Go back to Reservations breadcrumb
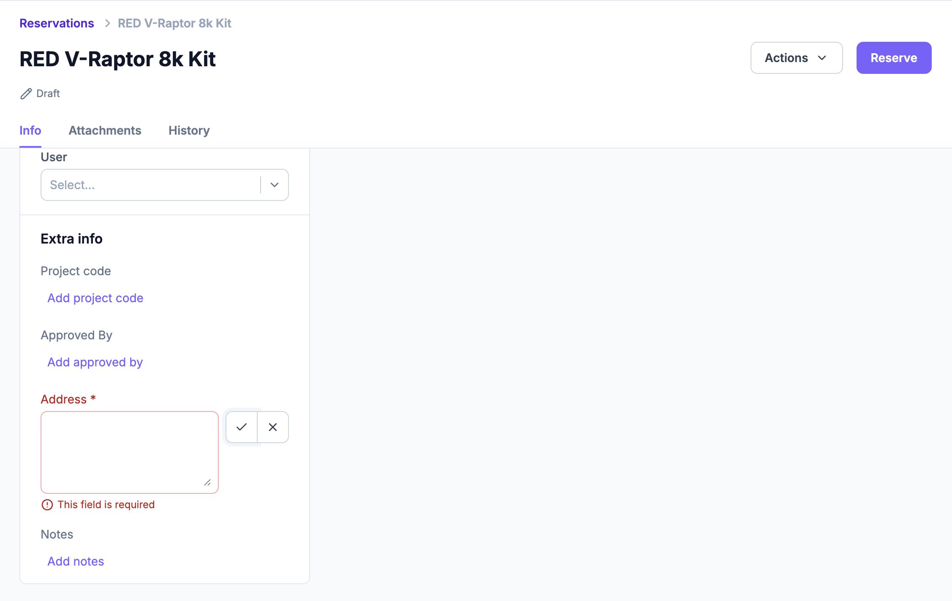Screen dimensions: 952x601 tap(57, 23)
